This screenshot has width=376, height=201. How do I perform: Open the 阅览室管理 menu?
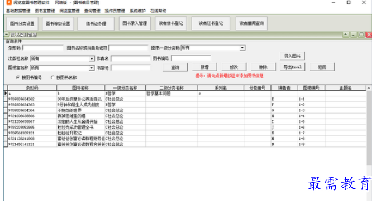coord(69,11)
